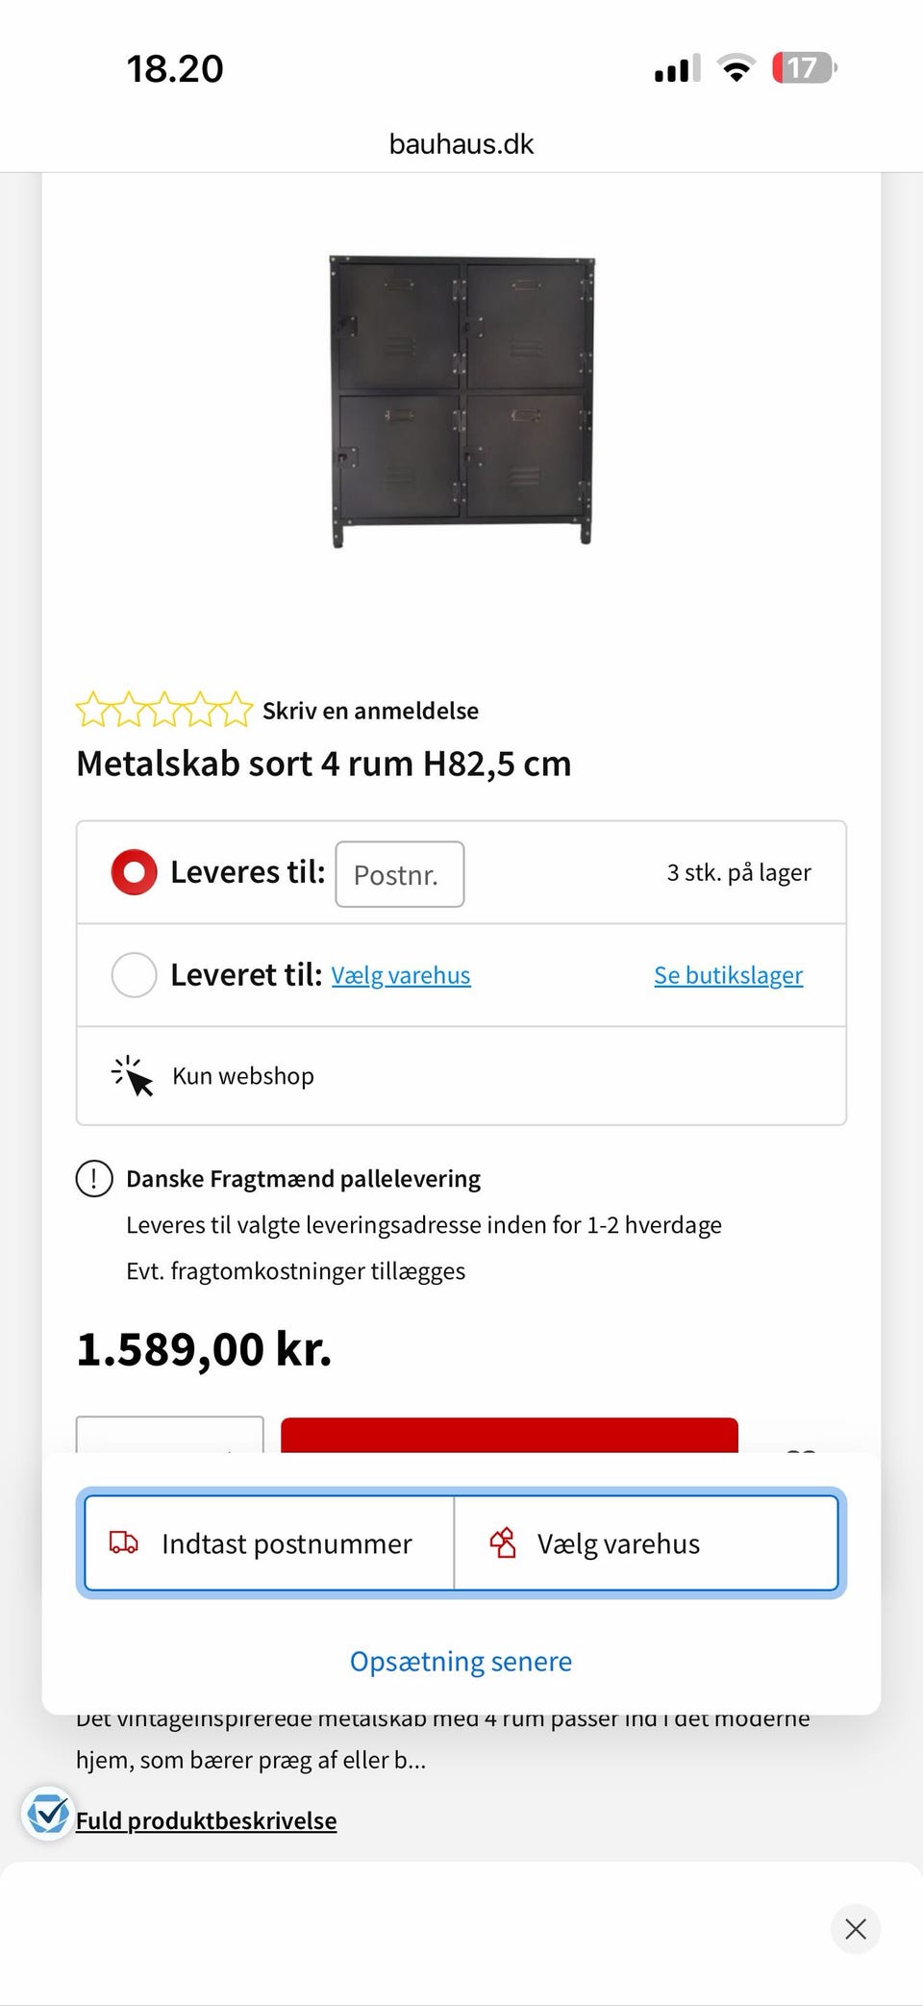Tap the metal cabinet product image
This screenshot has width=923, height=2006.
pyautogui.click(x=461, y=401)
